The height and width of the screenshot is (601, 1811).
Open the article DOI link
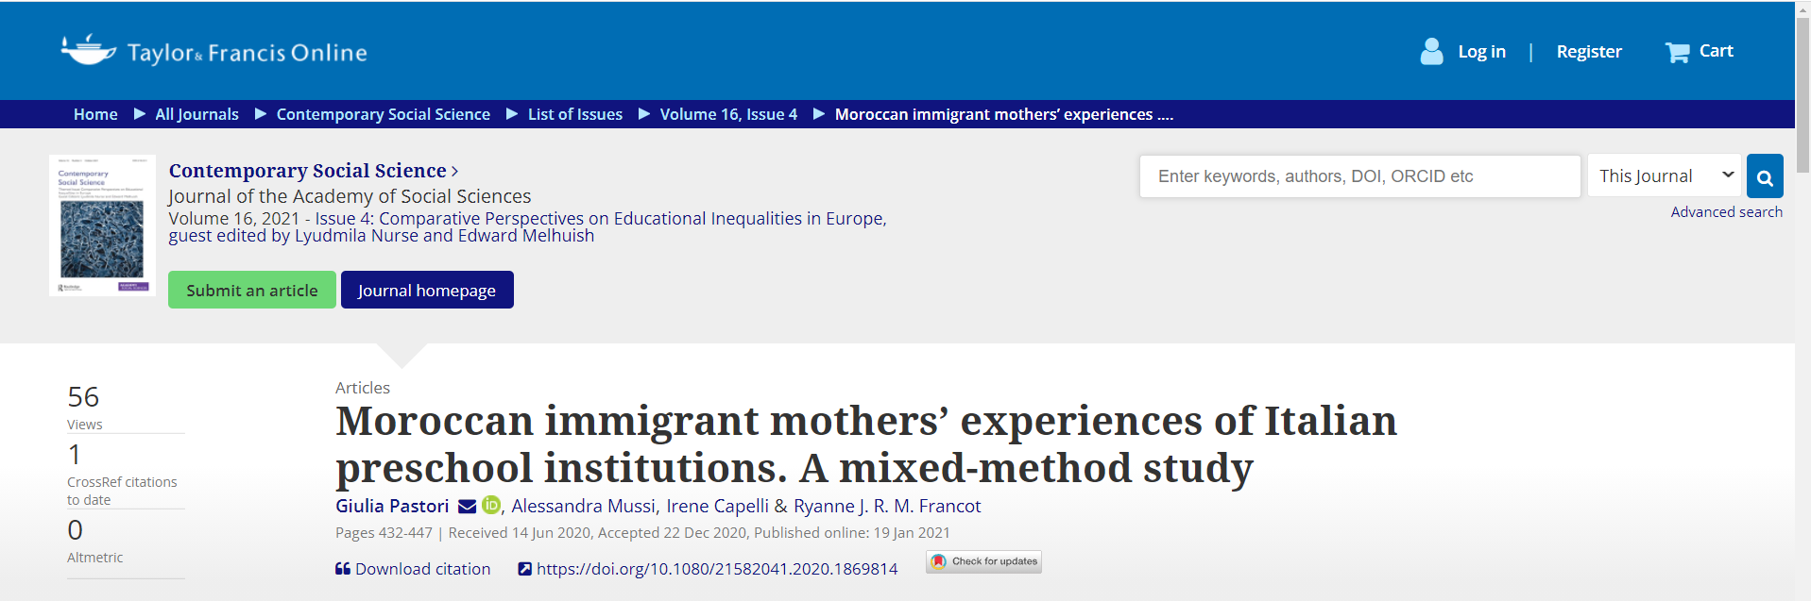coord(716,569)
